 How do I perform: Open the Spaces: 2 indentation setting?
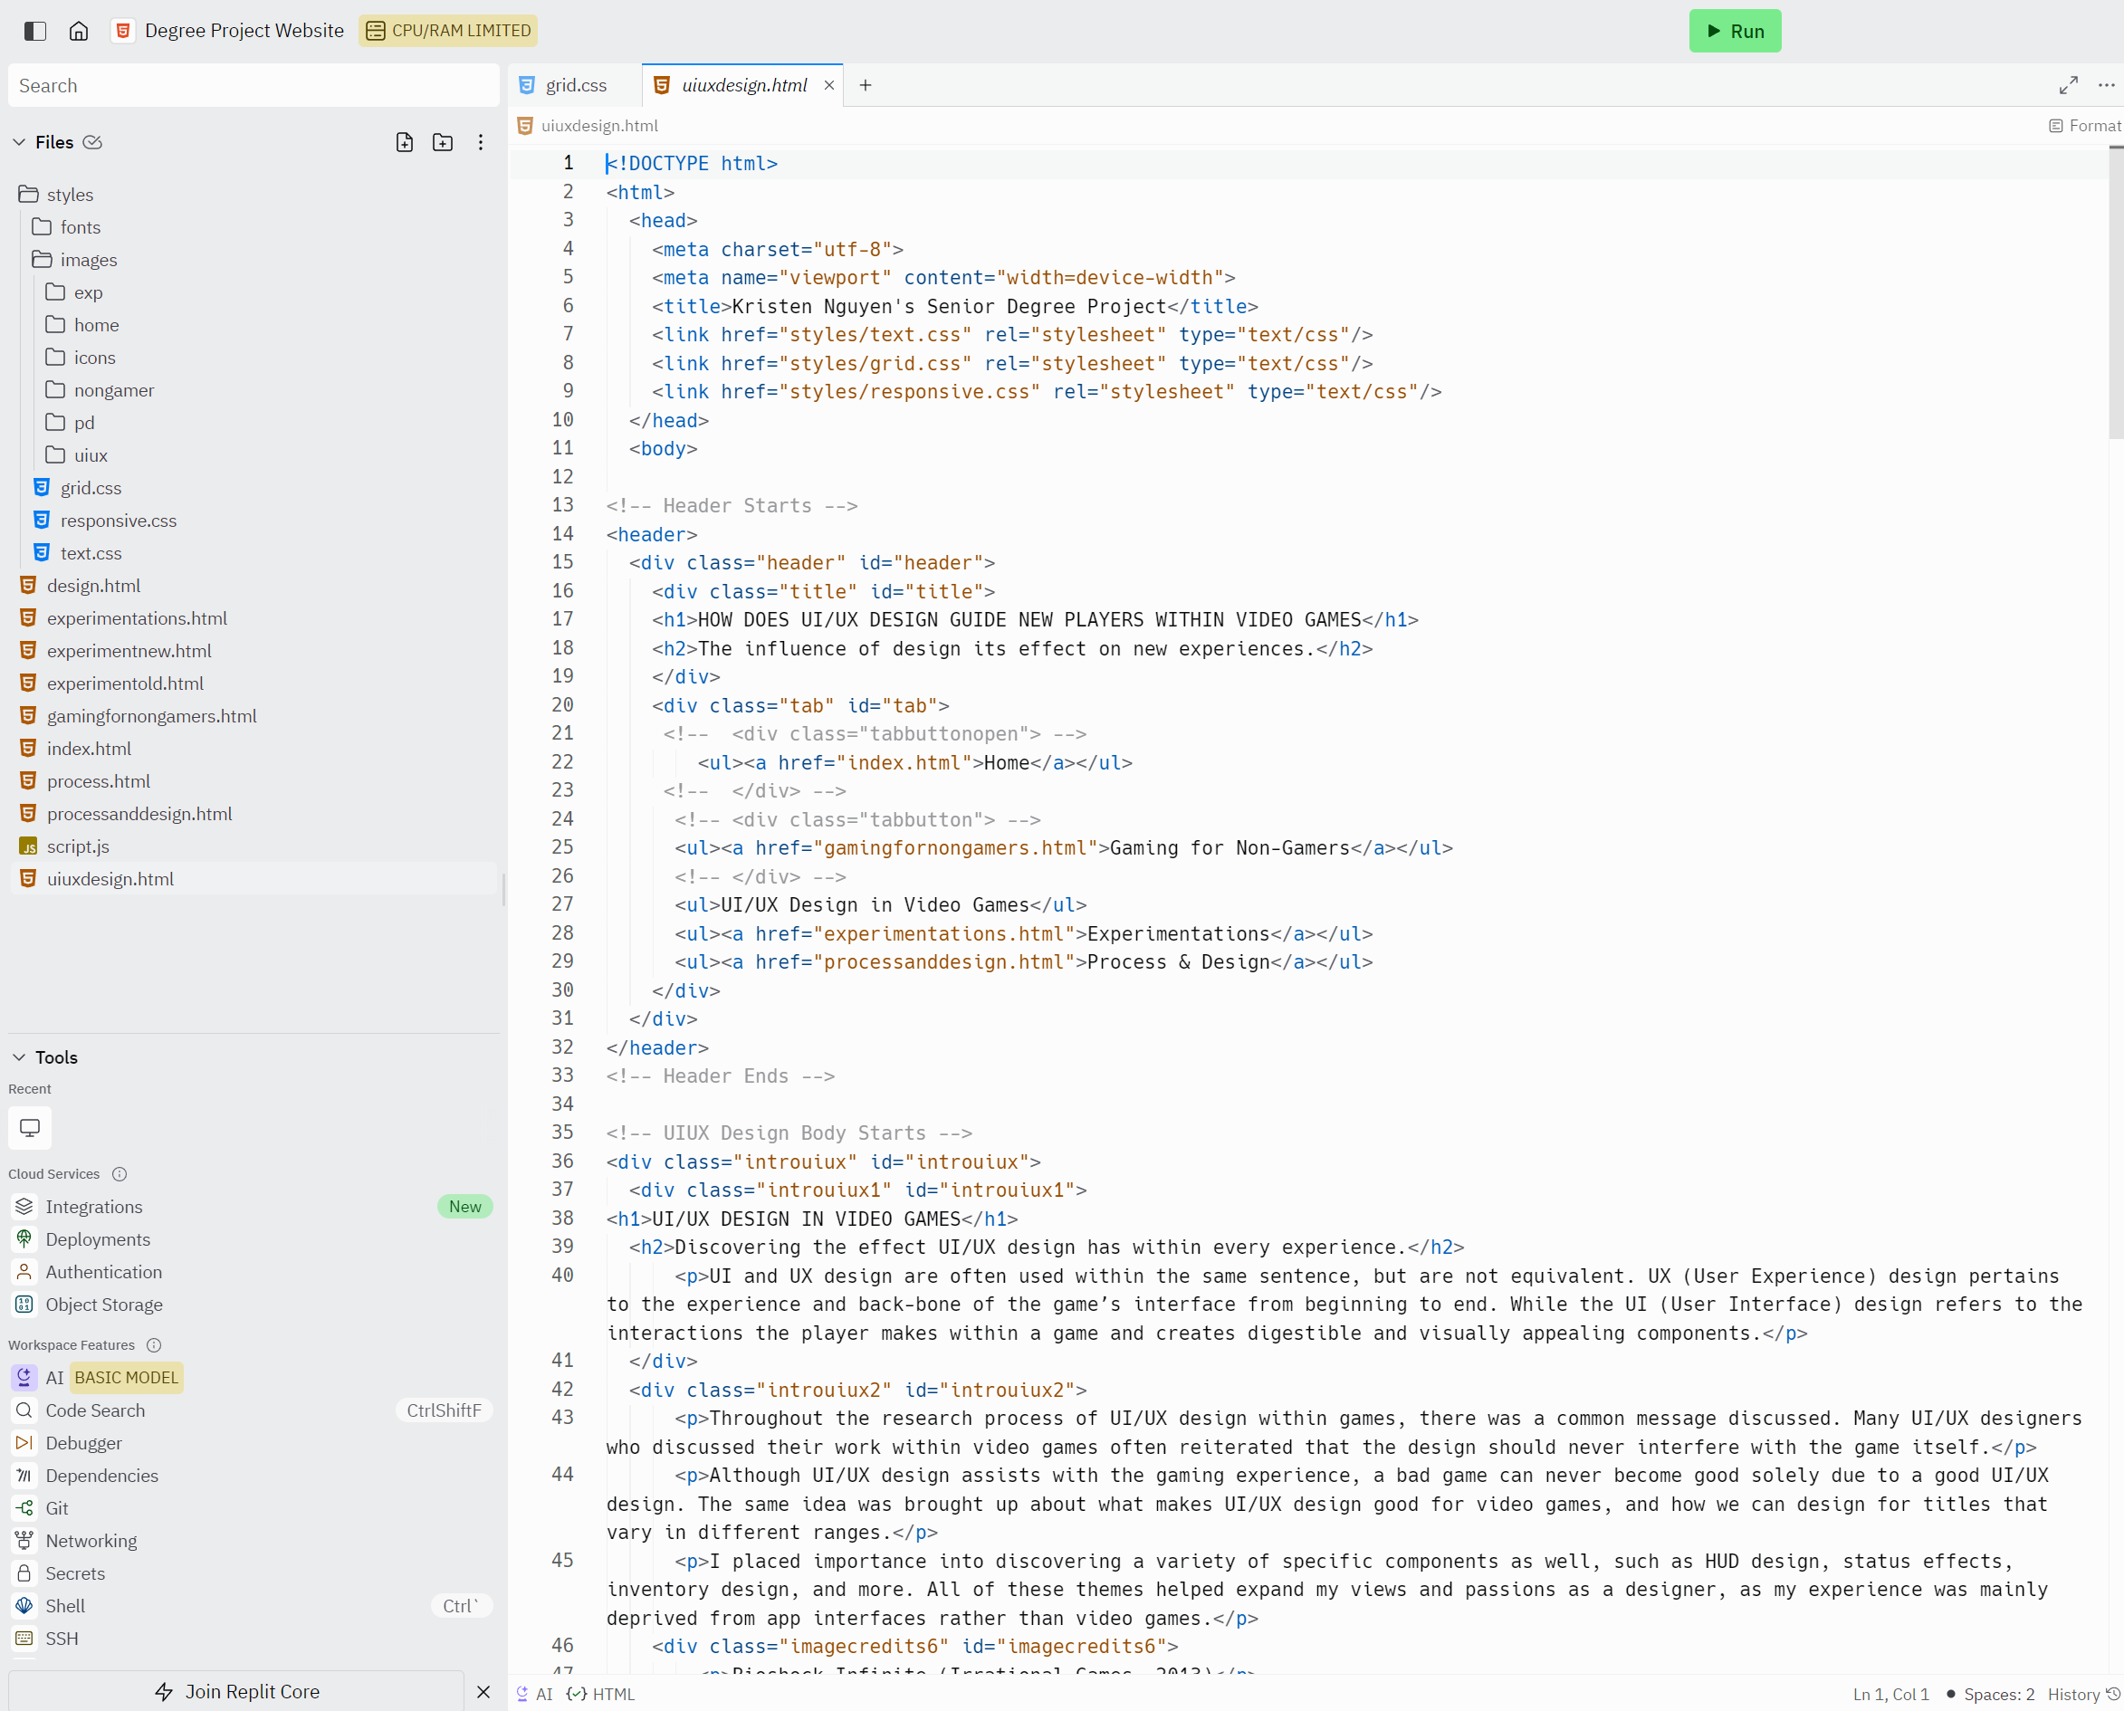pyautogui.click(x=1998, y=1693)
